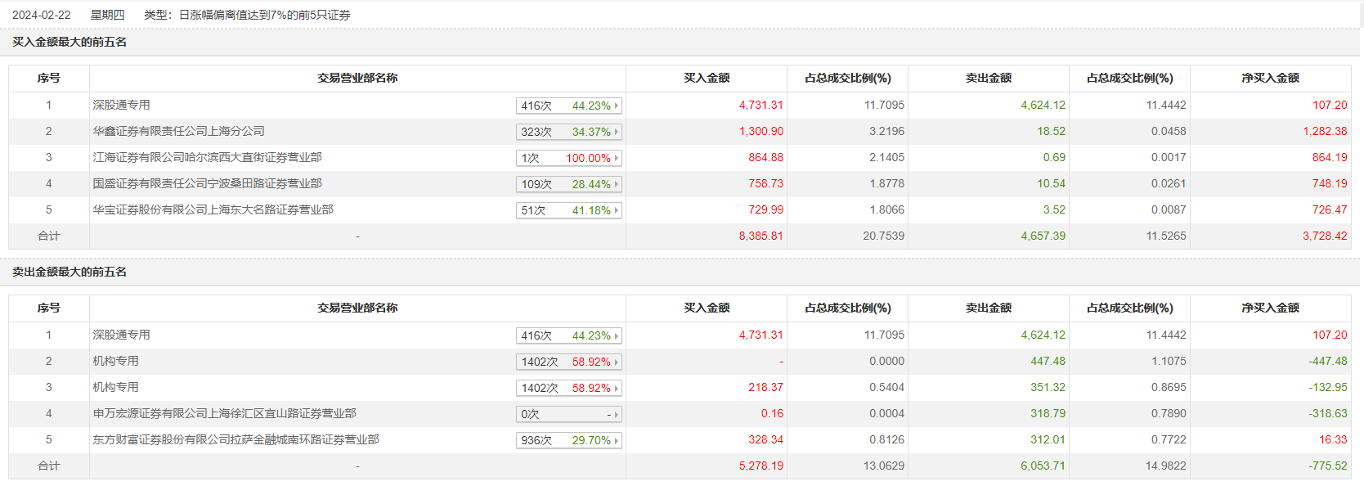Open the 0次 box for 申万宏源 row
This screenshot has height=486, width=1364.
pos(569,414)
